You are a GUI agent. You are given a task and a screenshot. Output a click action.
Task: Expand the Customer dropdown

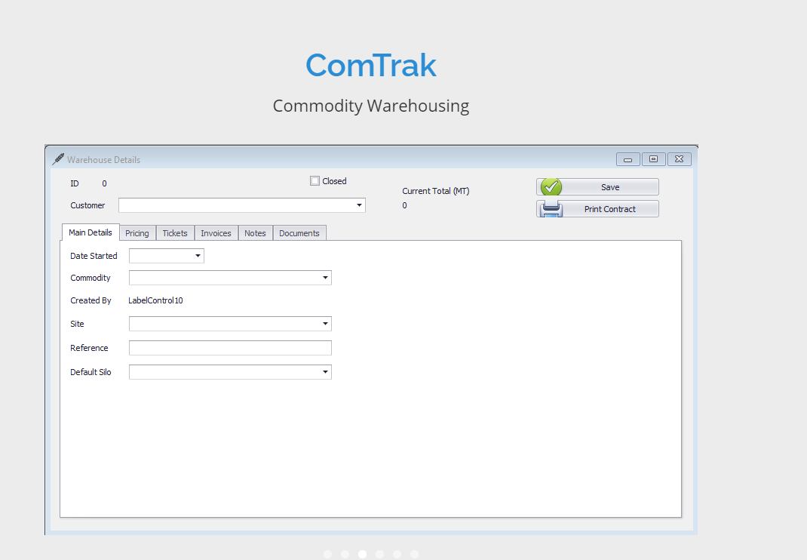pos(359,205)
